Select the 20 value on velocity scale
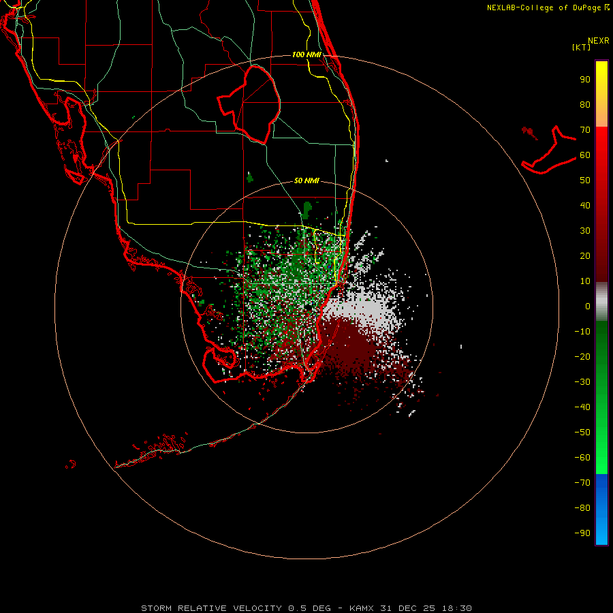Screen dimensions: 613x613 click(x=585, y=255)
